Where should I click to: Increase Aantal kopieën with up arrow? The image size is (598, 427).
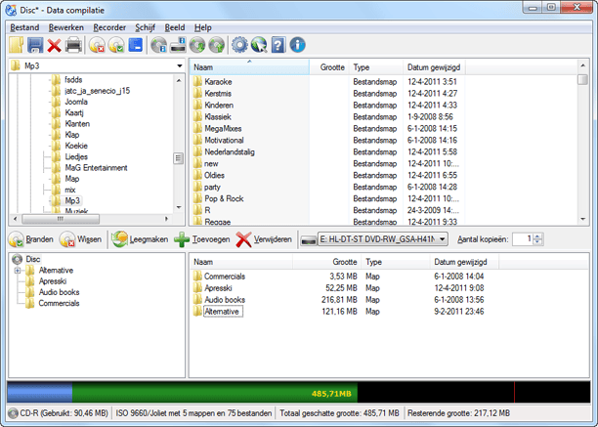point(537,236)
